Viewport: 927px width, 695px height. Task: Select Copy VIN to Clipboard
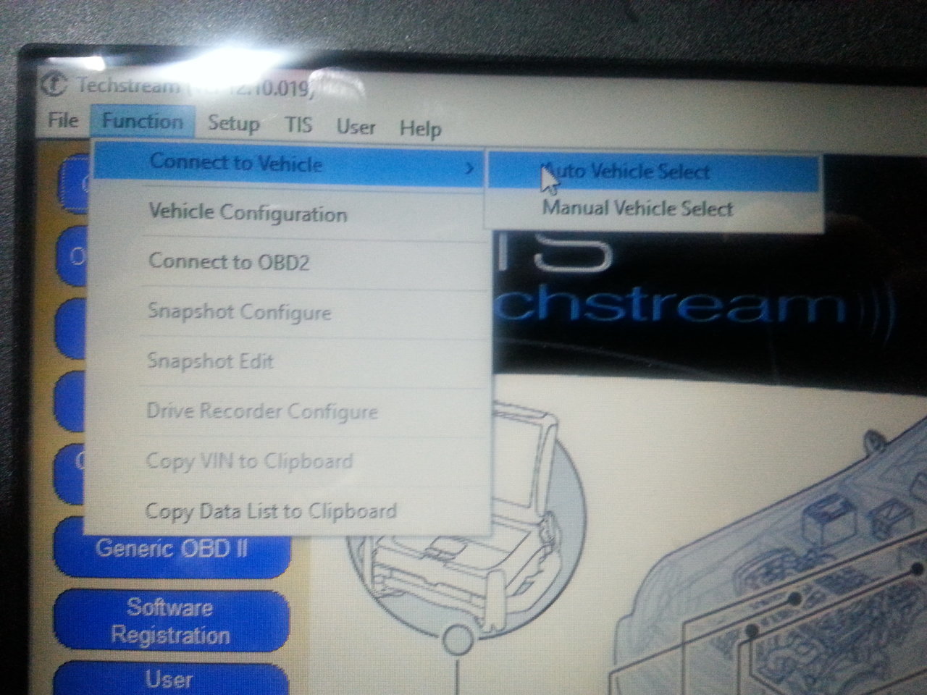point(287,460)
